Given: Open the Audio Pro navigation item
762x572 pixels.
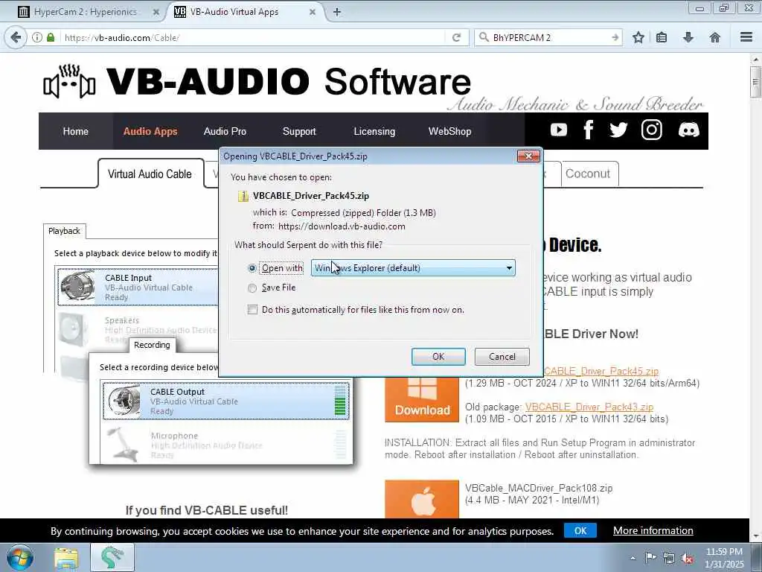Looking at the screenshot, I should tap(225, 131).
